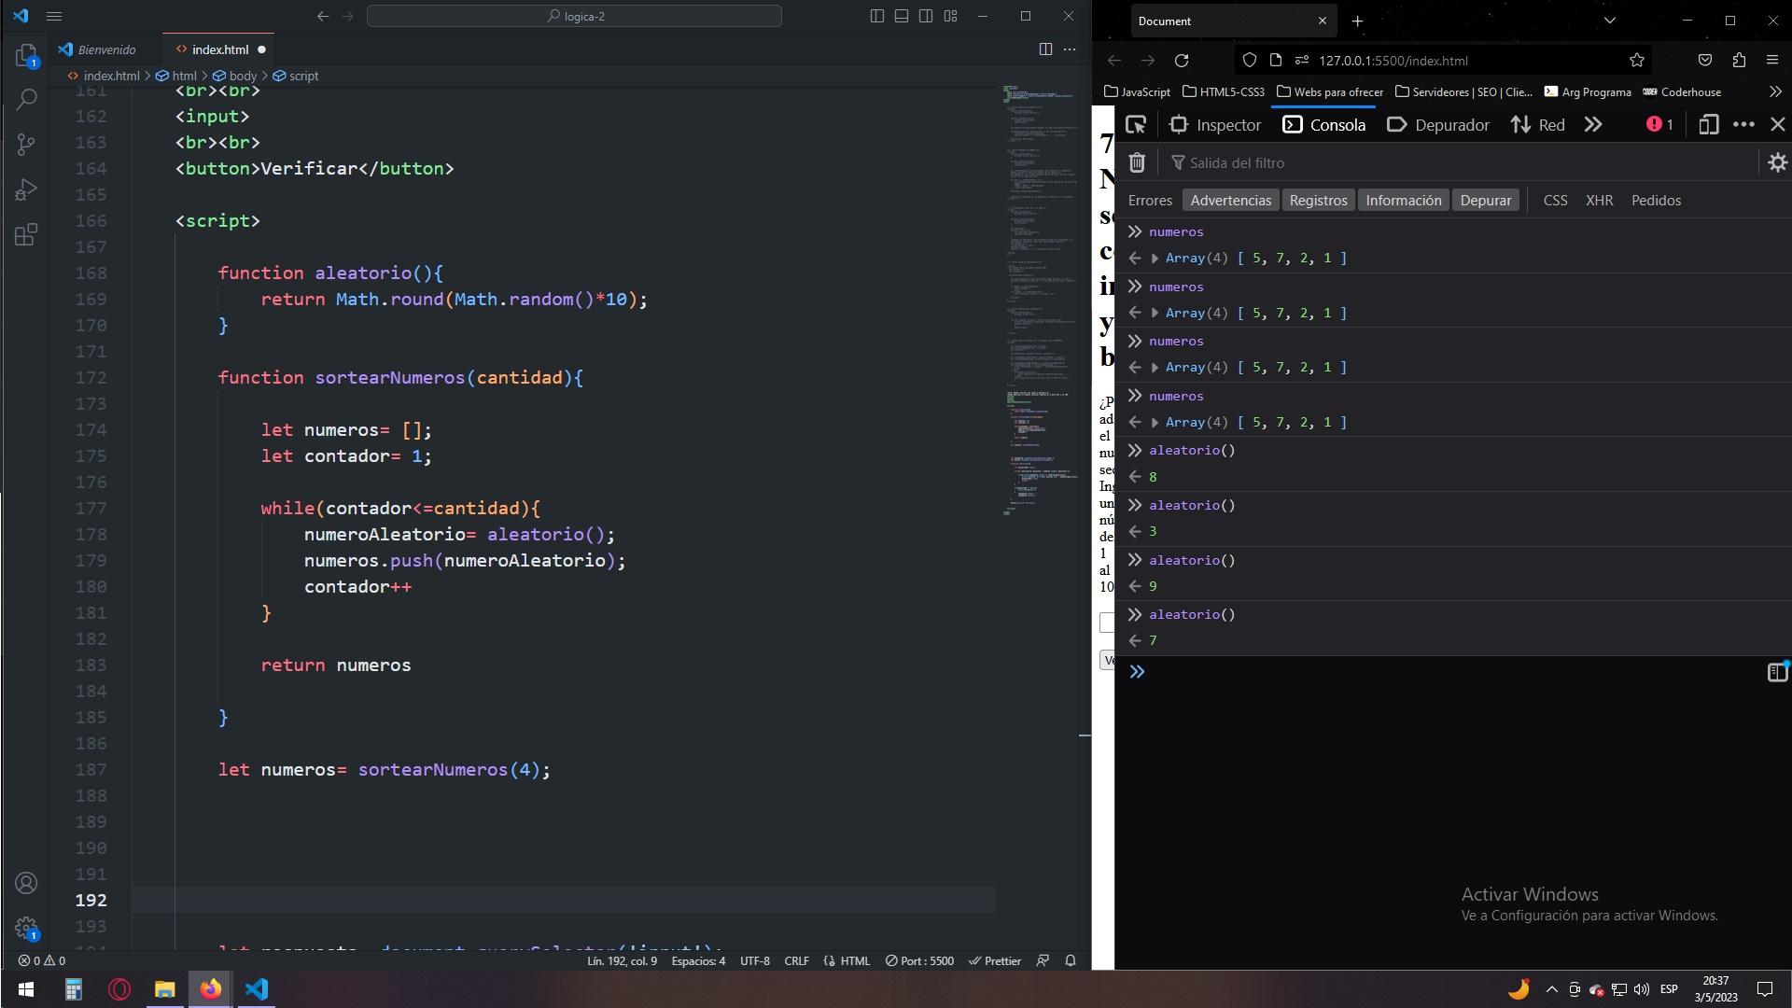The width and height of the screenshot is (1792, 1008).
Task: Click the Registros tab in console
Action: pyautogui.click(x=1316, y=200)
